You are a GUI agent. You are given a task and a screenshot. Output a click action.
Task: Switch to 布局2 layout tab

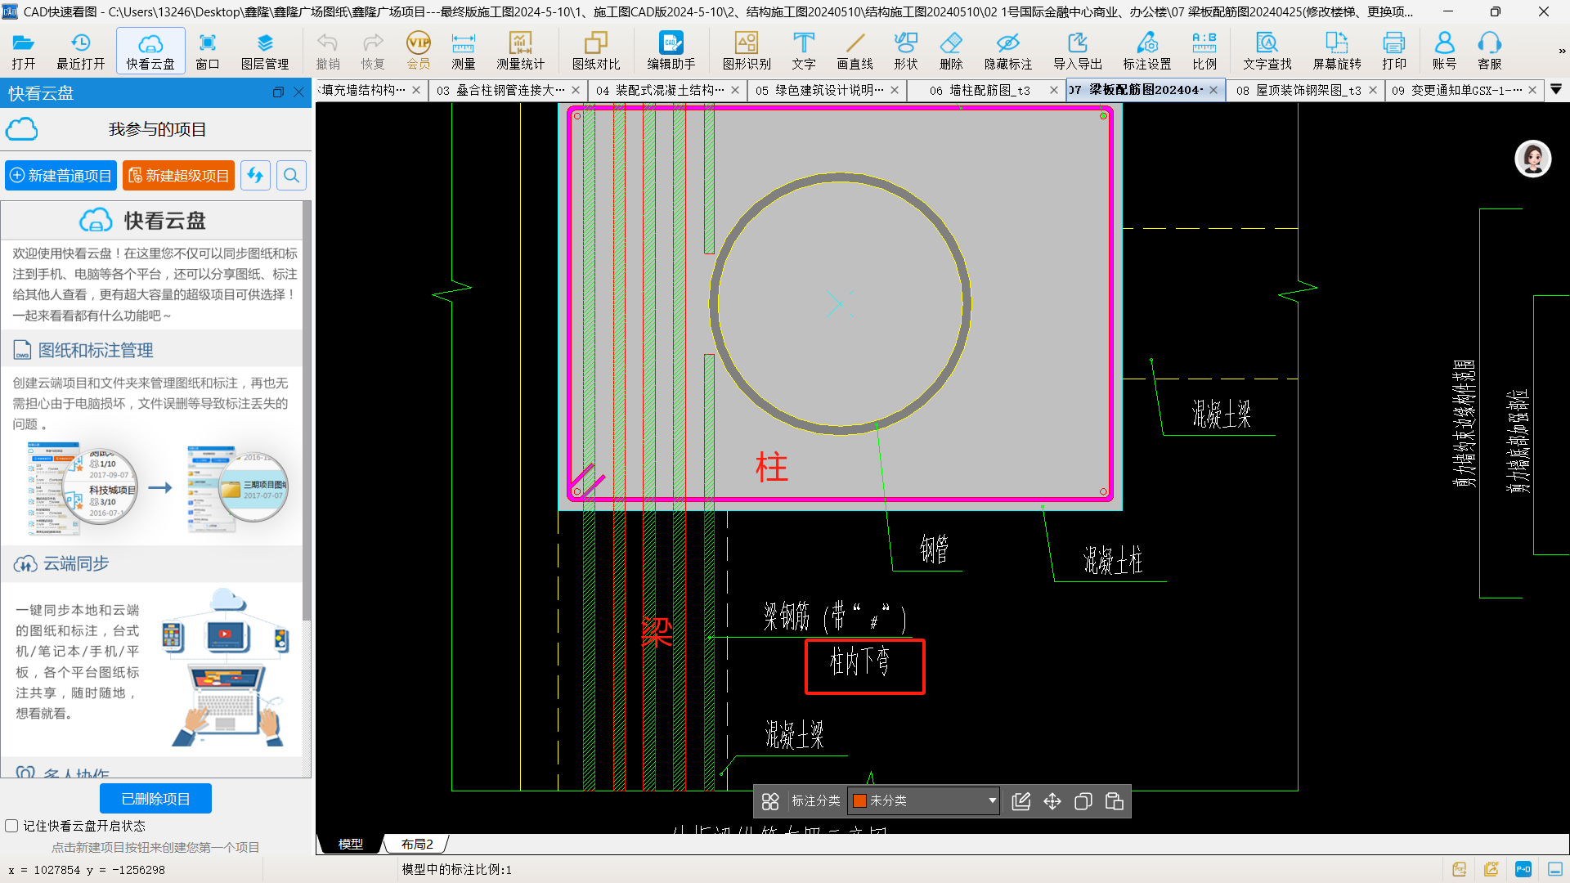[x=417, y=845]
